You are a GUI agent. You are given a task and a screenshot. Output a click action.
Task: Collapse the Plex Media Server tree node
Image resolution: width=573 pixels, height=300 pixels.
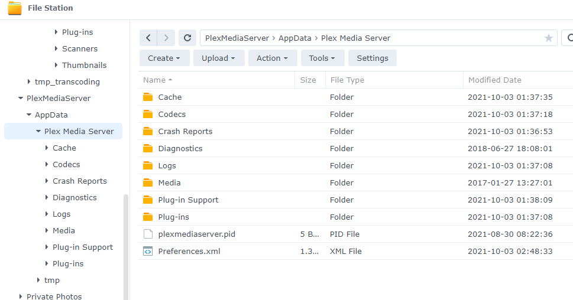38,131
